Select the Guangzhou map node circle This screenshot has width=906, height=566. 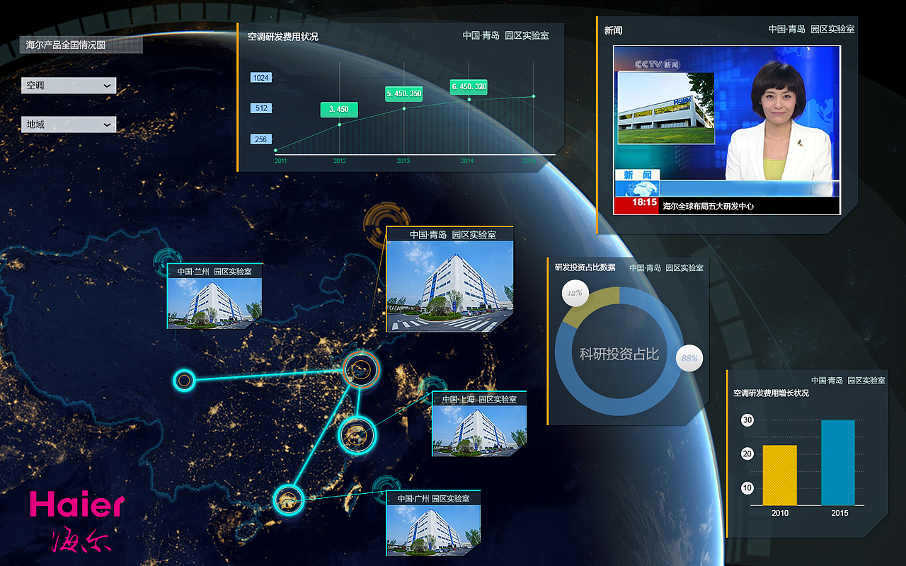(288, 501)
